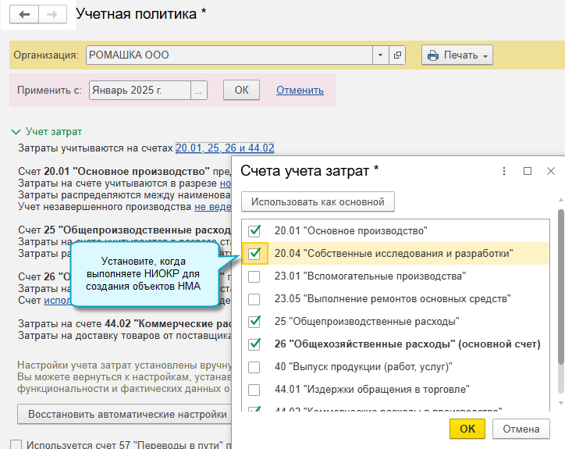The image size is (565, 449).
Task: Confirm the dialog with yellow OK button
Action: tap(467, 429)
